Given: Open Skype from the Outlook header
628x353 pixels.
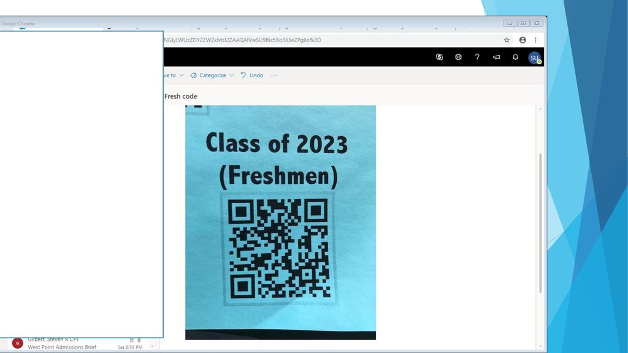Looking at the screenshot, I should coord(439,57).
